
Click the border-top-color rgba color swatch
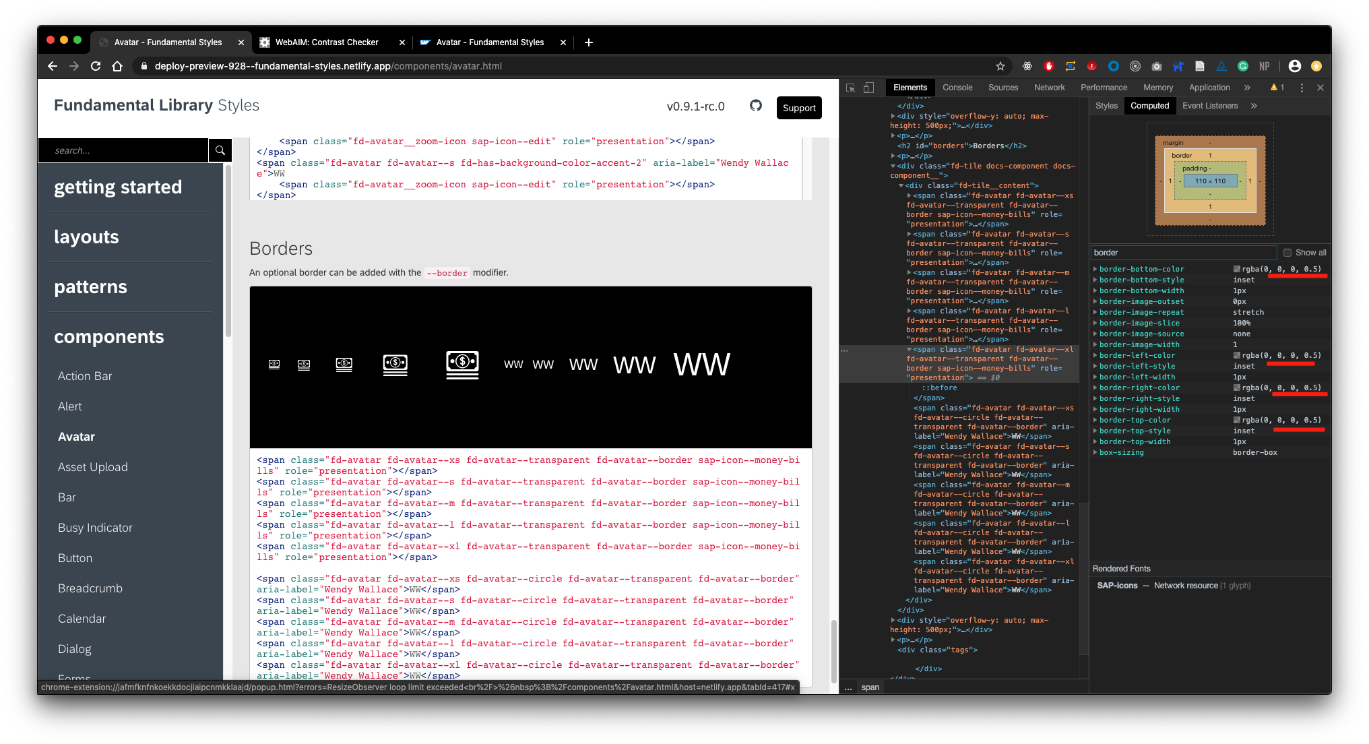1237,420
